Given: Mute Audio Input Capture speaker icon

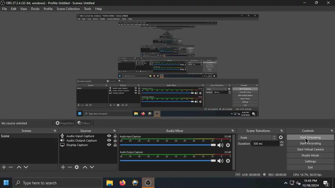Looking at the screenshot, I should pyautogui.click(x=220, y=145).
